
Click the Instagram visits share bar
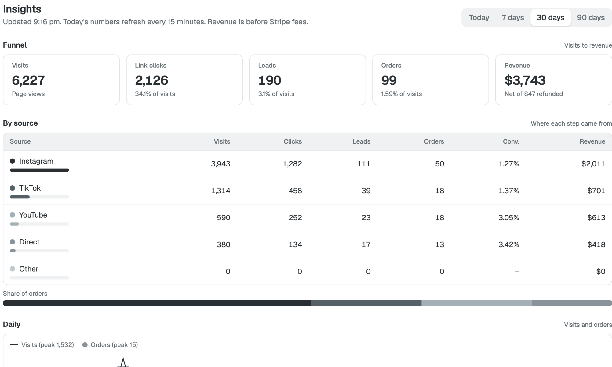(39, 170)
